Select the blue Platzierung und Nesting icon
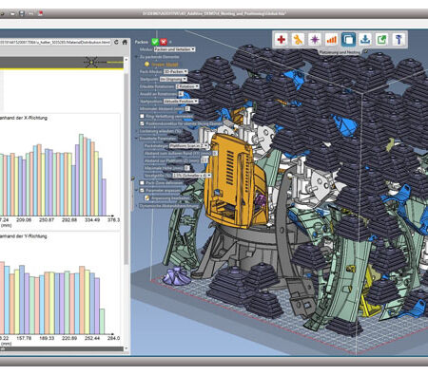The height and width of the screenshot is (375, 428). coord(348,40)
